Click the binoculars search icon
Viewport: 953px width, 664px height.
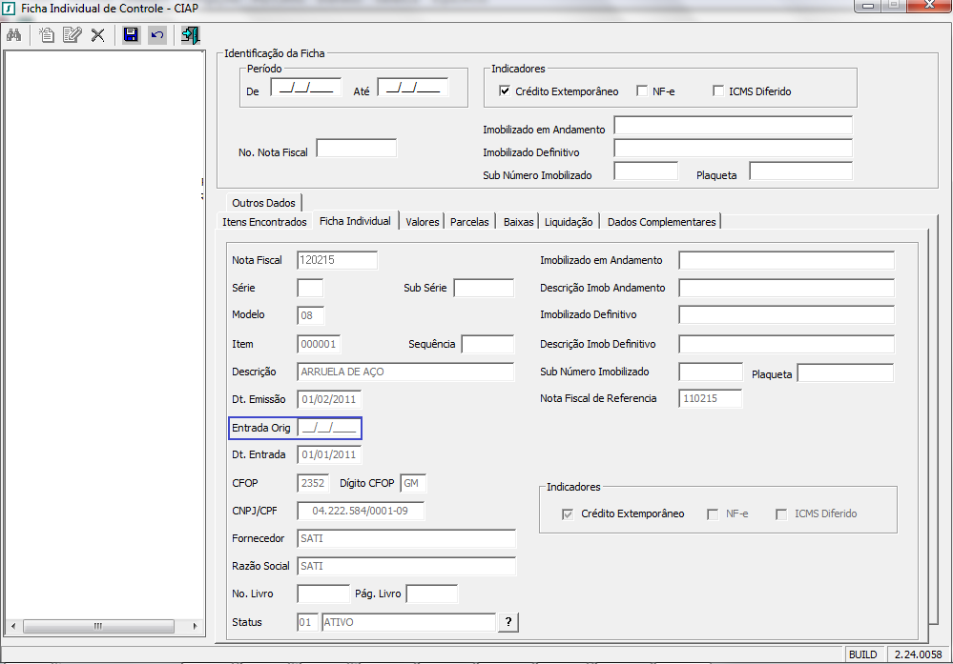click(x=14, y=35)
